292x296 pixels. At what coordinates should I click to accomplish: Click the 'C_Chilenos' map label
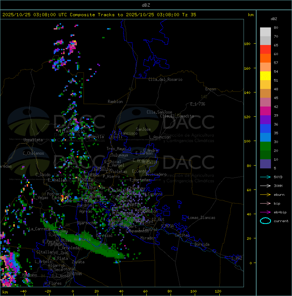click(33, 153)
